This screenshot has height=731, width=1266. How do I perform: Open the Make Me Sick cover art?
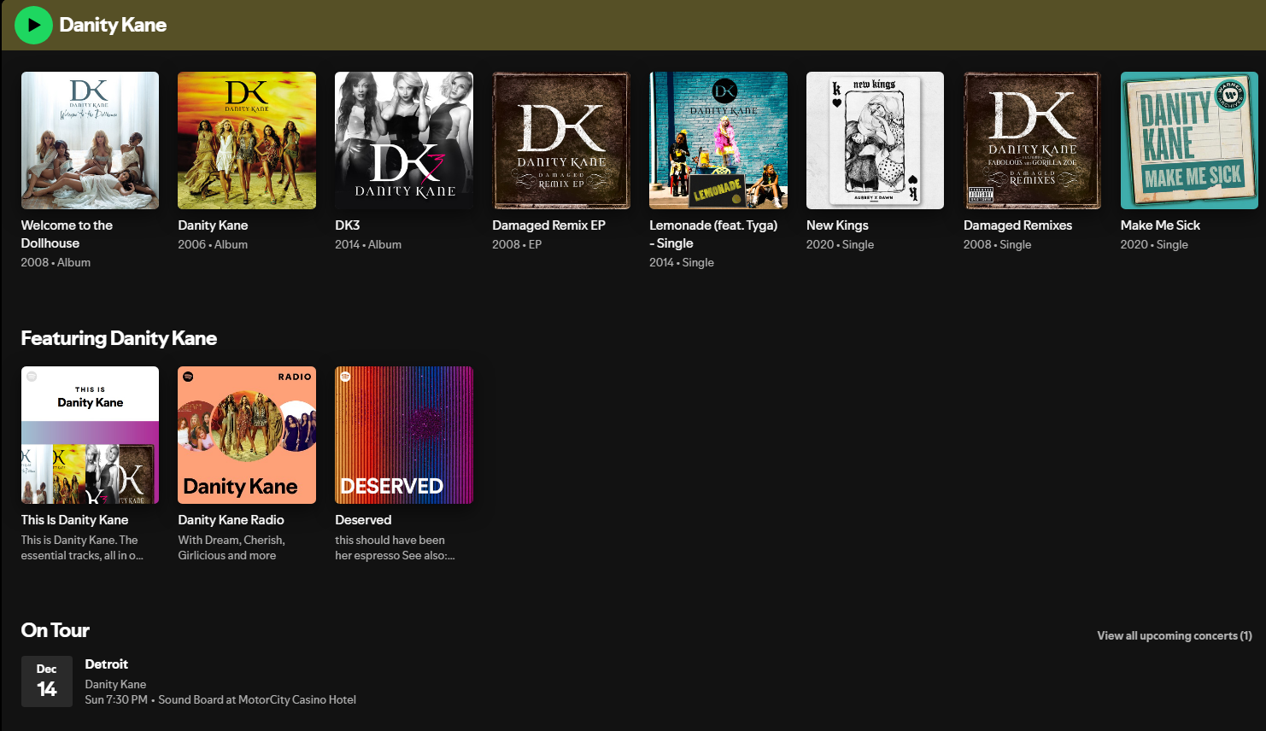click(x=1189, y=140)
